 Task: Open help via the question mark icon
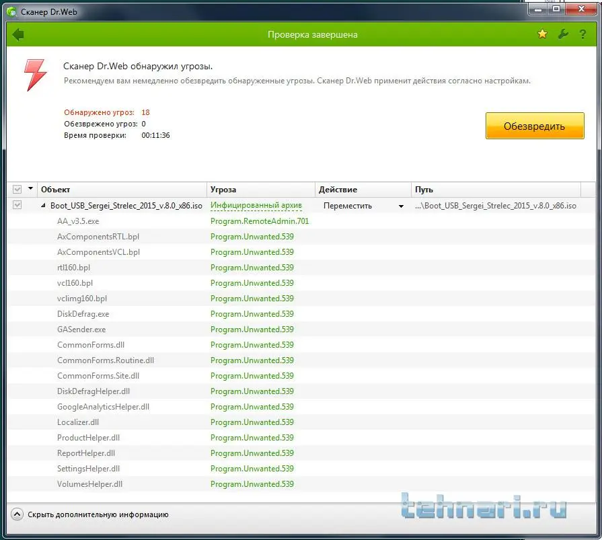(x=582, y=34)
